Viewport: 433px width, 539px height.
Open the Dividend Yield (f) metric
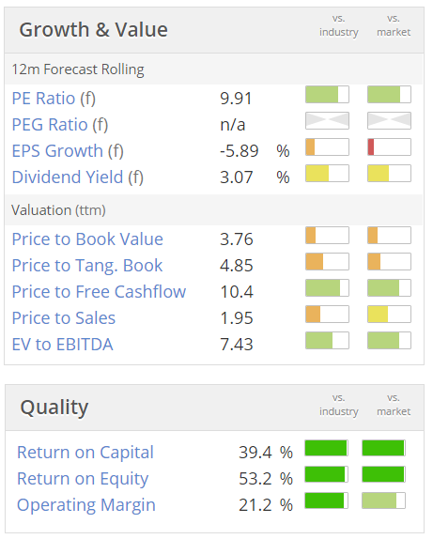pyautogui.click(x=77, y=177)
